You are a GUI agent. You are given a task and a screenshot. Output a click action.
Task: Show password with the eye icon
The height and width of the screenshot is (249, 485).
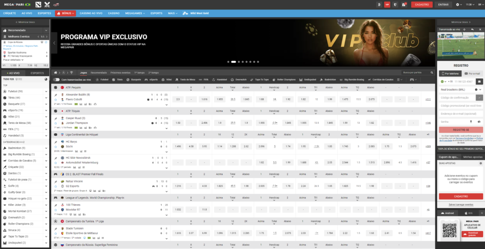coord(479,122)
